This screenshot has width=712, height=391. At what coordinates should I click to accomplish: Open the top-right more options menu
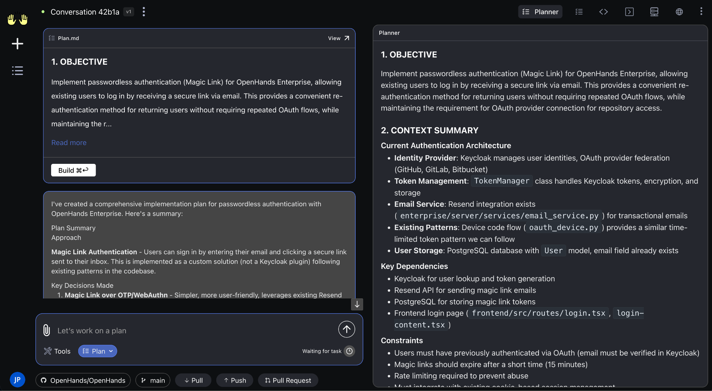click(701, 11)
